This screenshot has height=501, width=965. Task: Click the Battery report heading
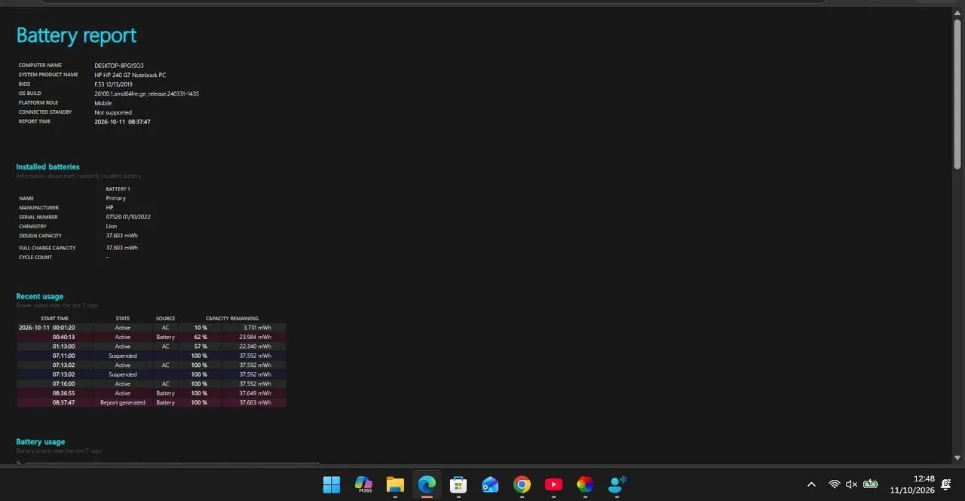76,35
